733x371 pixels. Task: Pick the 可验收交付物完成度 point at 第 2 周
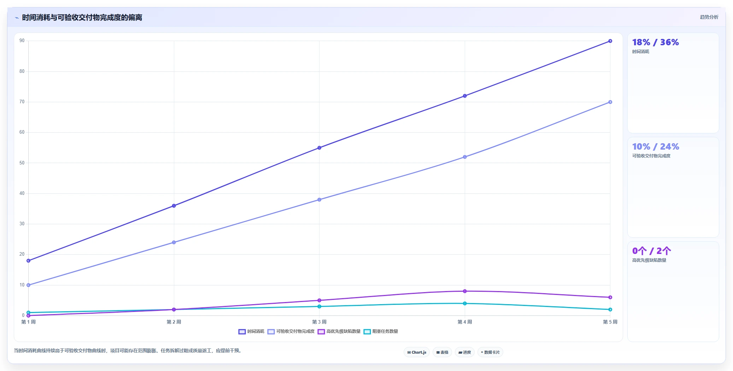point(174,242)
